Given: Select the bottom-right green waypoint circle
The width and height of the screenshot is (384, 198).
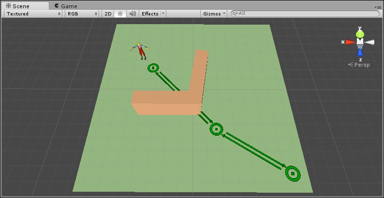Looking at the screenshot, I should (x=293, y=173).
